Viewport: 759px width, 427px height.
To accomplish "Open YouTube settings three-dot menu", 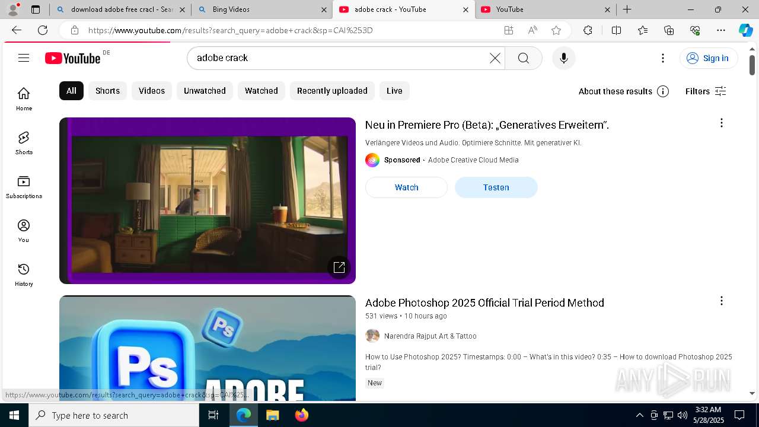I will click(x=663, y=58).
